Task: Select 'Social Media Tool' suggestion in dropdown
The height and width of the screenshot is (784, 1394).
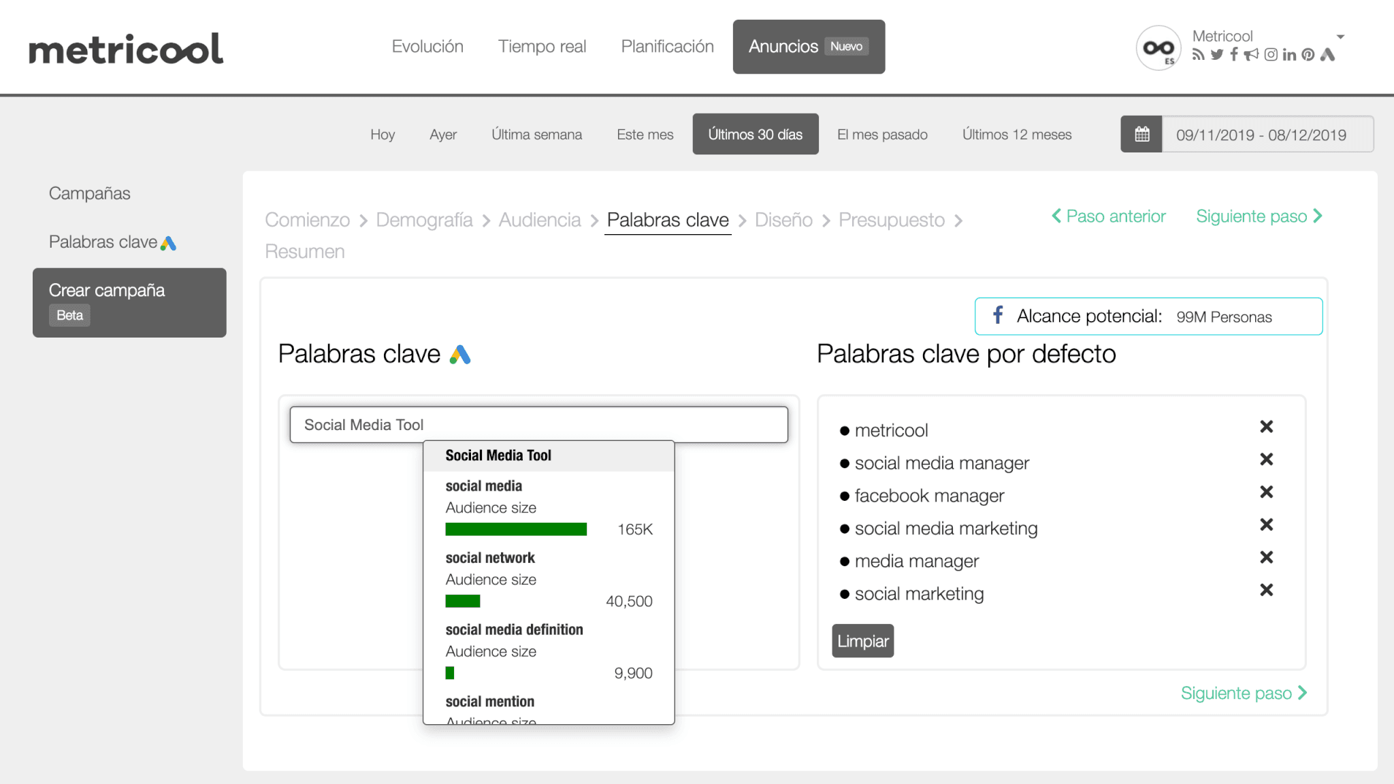Action: [549, 455]
